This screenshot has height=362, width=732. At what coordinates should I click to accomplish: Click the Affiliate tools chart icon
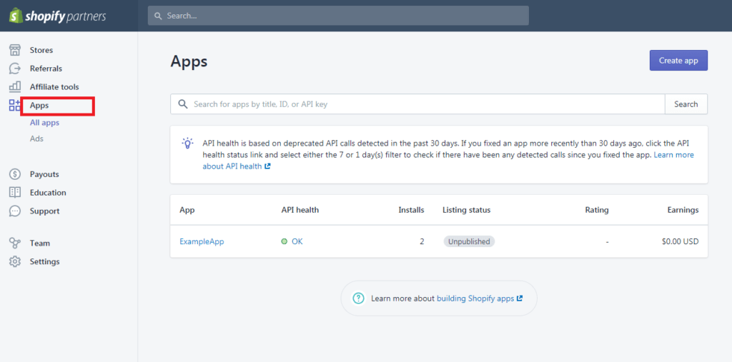[15, 87]
